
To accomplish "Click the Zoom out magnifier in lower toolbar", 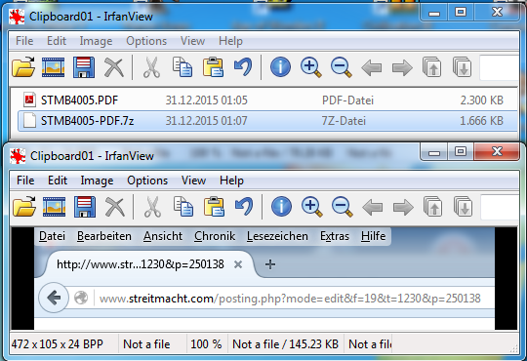I will (343, 207).
